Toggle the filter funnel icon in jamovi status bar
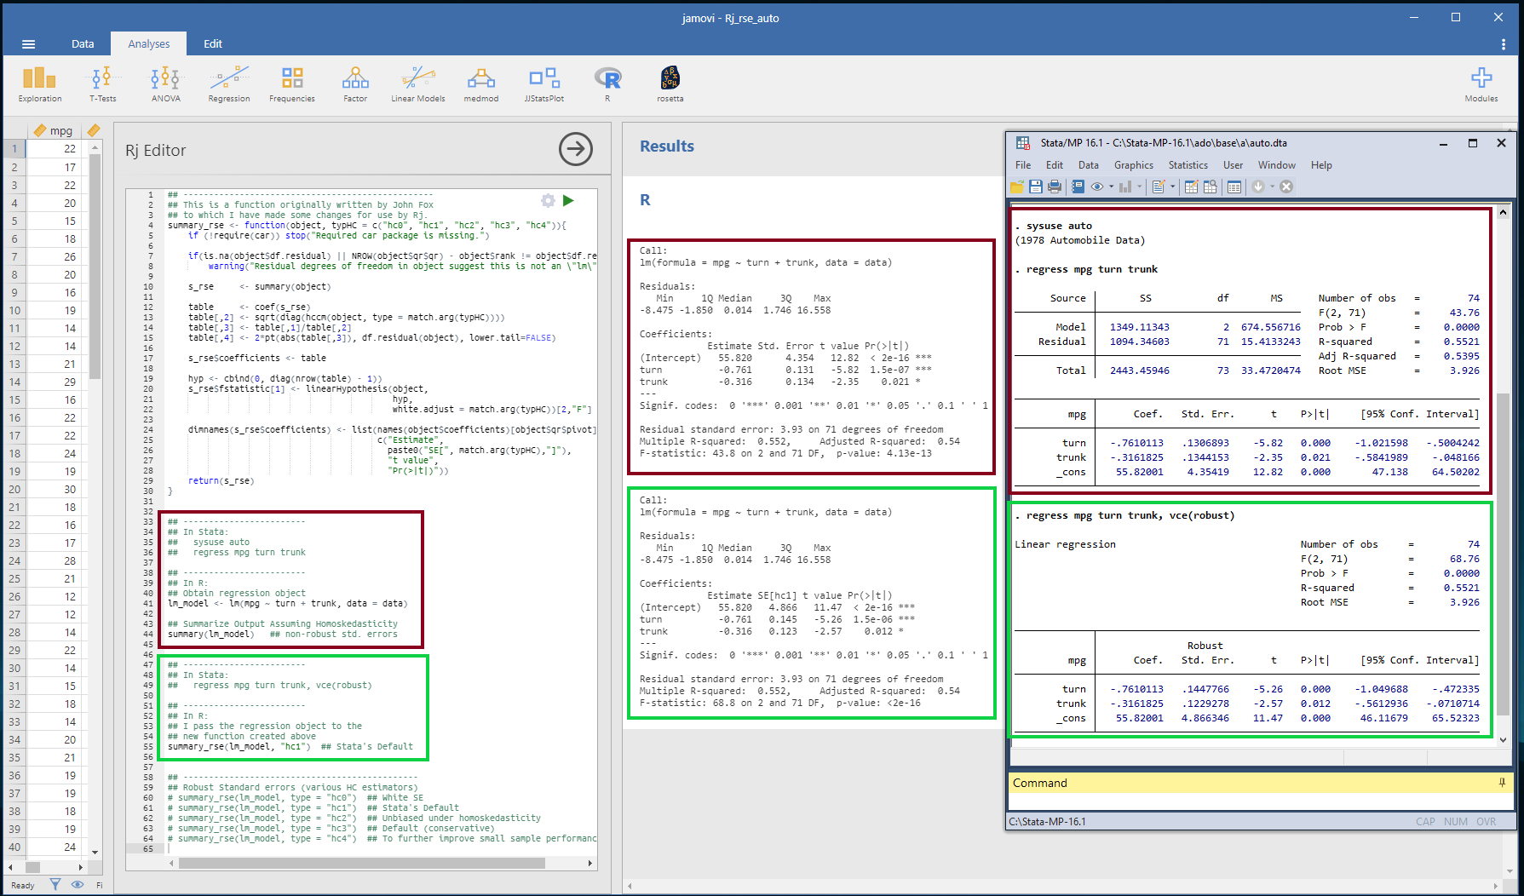 (55, 885)
